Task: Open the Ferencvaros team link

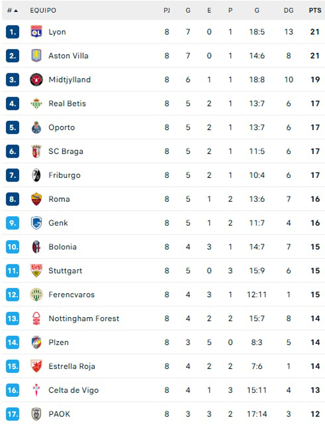Action: tap(71, 294)
